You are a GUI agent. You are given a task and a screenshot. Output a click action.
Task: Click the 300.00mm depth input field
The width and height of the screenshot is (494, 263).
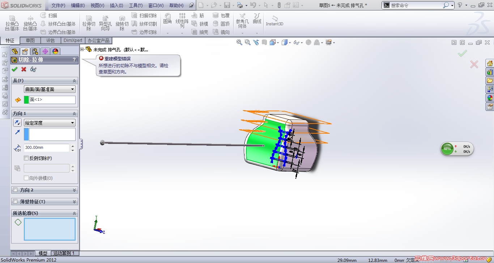(47, 147)
